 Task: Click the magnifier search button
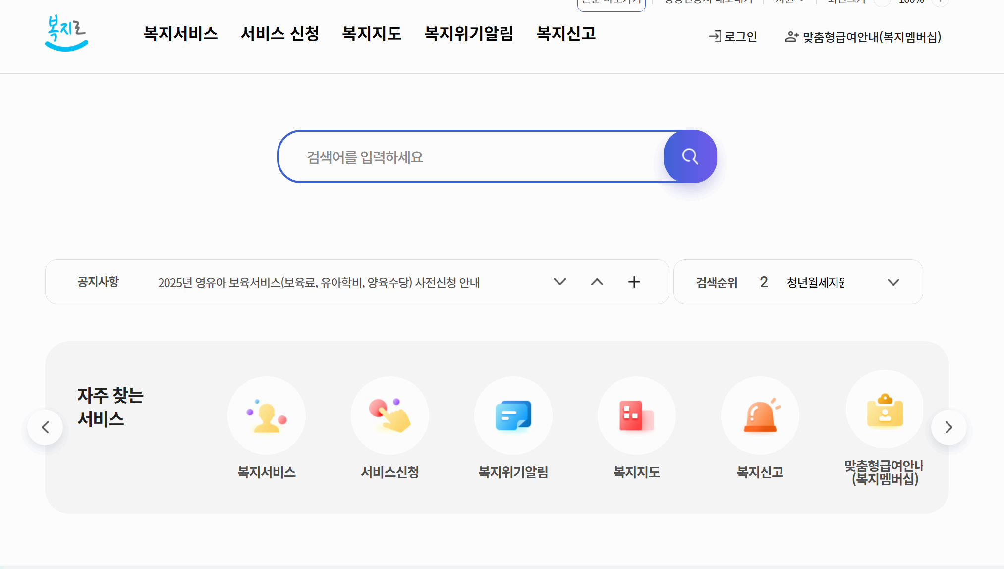(690, 156)
